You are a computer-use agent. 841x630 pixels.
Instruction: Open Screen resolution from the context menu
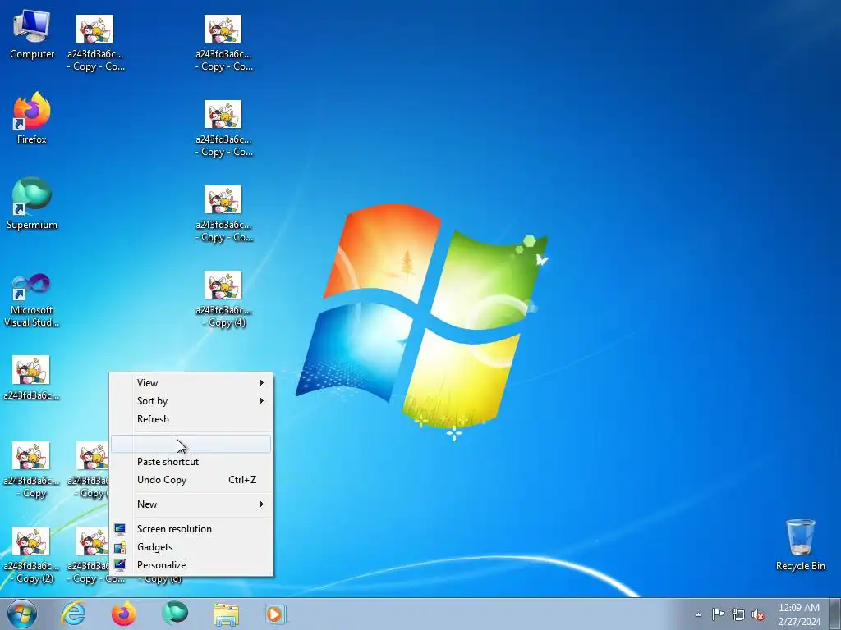point(191,529)
